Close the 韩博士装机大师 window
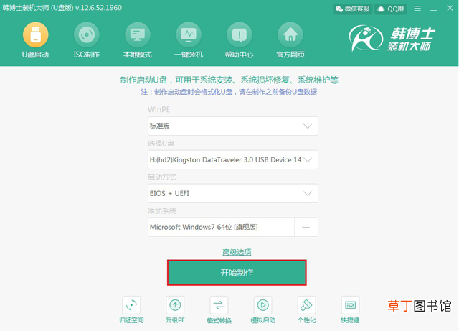Screen dimensions: 459x331 click(x=450, y=8)
